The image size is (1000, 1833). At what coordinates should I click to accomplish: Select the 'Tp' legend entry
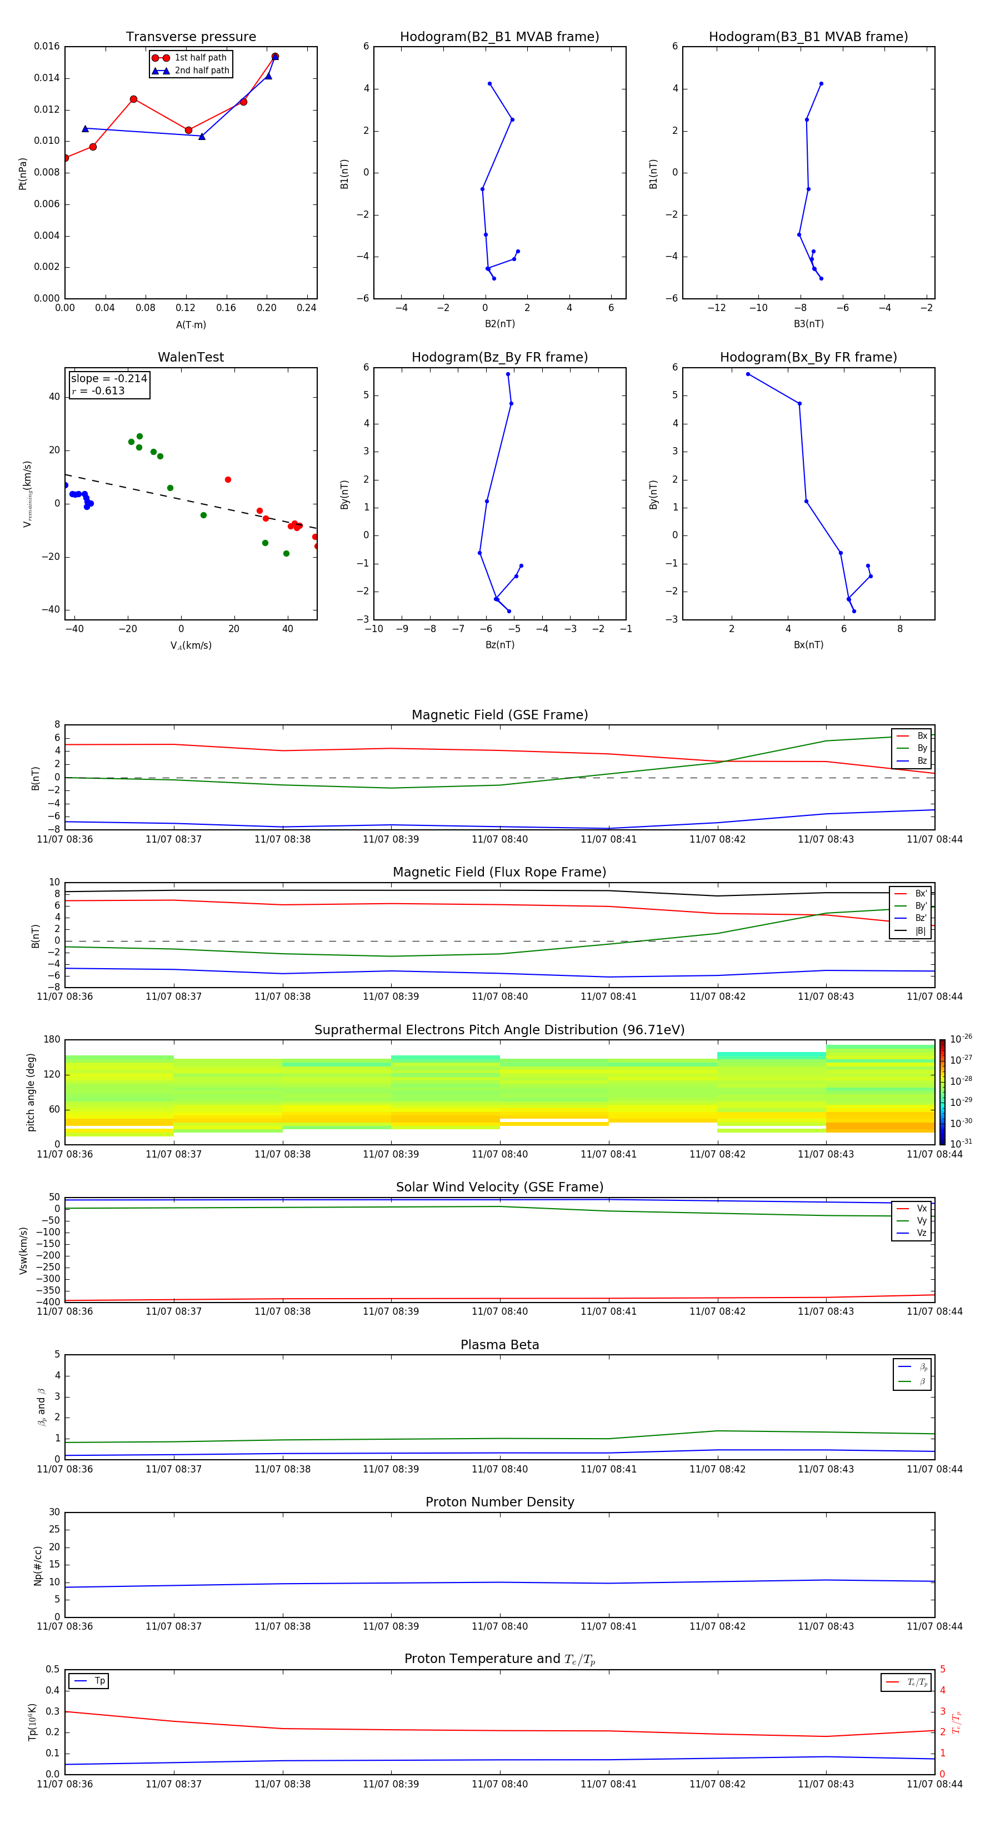(x=89, y=1681)
